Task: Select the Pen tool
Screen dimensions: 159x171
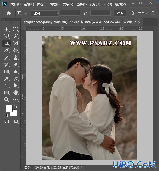Action: point(15,78)
